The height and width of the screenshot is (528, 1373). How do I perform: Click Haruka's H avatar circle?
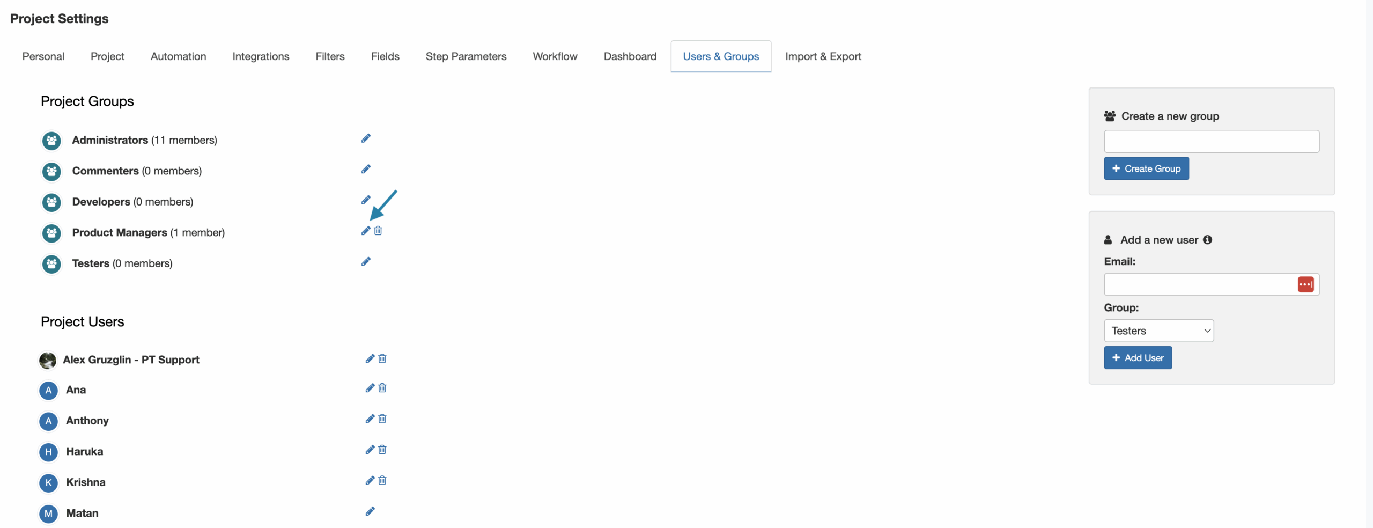pyautogui.click(x=48, y=452)
